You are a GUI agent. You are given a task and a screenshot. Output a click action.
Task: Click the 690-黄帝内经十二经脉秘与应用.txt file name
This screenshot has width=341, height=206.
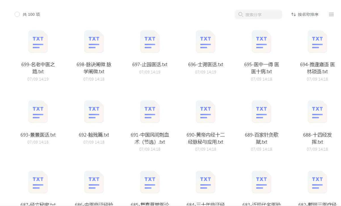(206, 138)
